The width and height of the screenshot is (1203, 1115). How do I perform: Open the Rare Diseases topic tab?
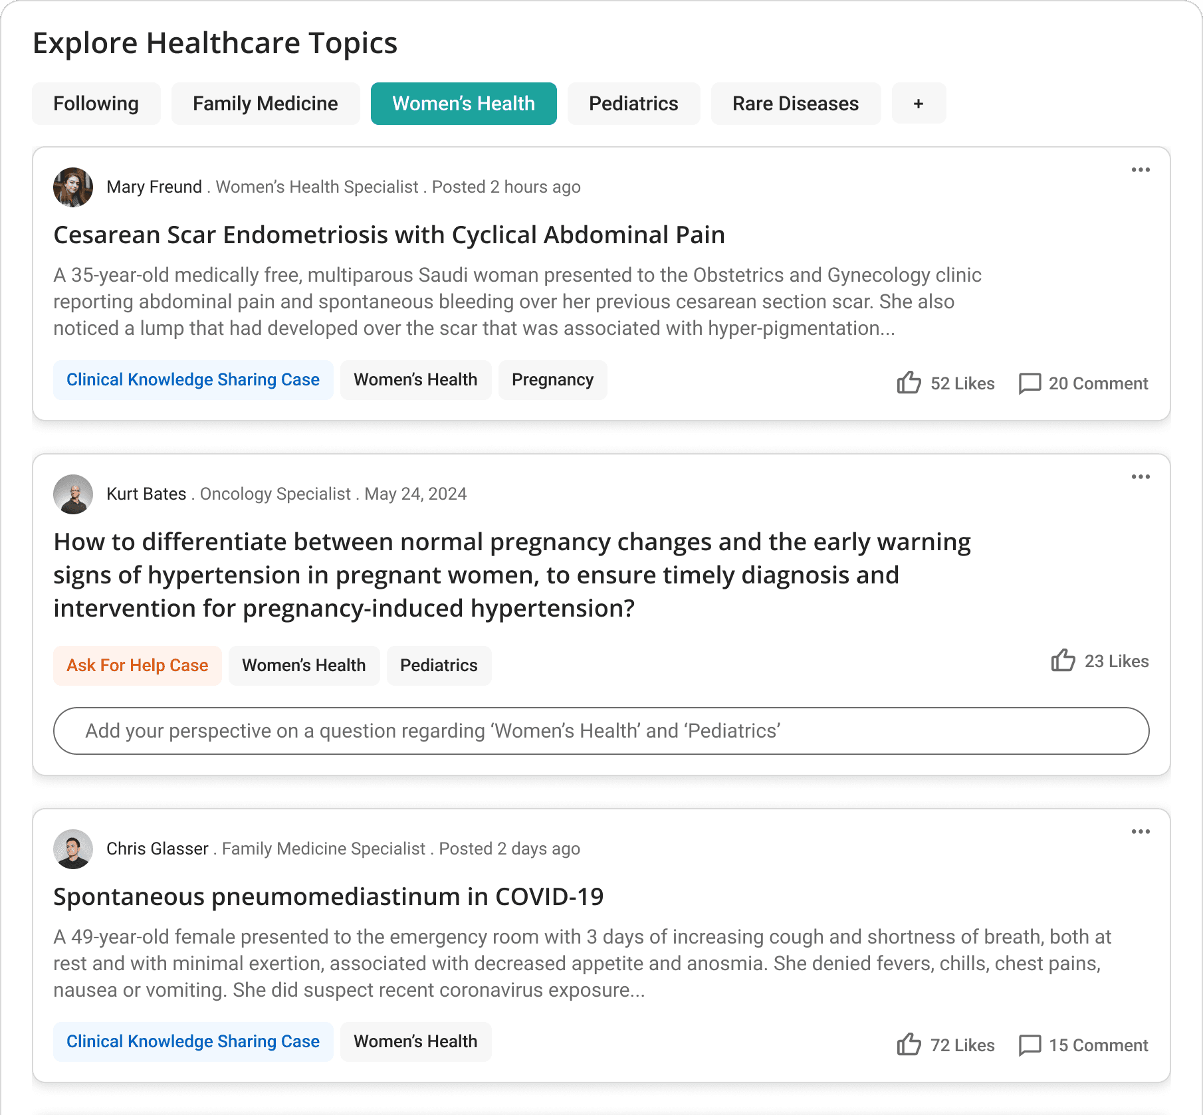(x=796, y=104)
